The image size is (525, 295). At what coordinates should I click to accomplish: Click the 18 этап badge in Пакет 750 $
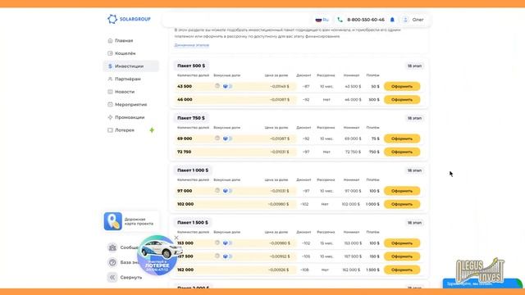coord(414,118)
